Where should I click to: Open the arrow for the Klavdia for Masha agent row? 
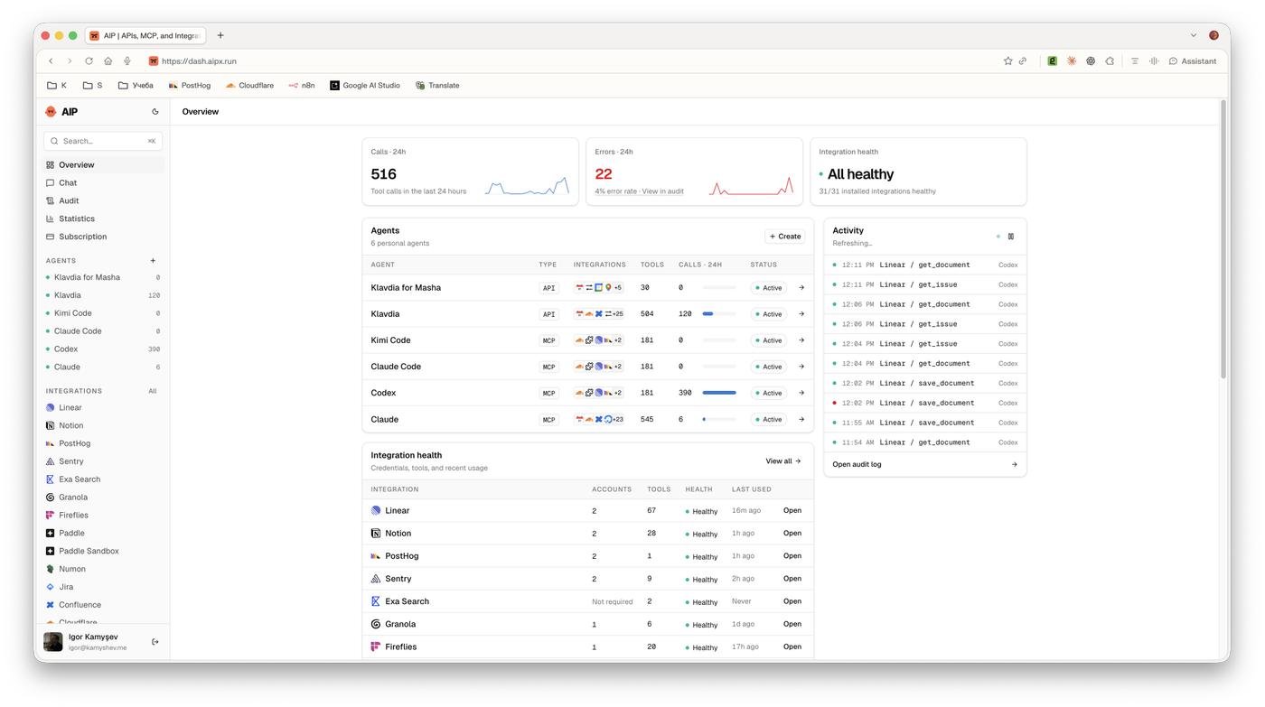(x=801, y=288)
